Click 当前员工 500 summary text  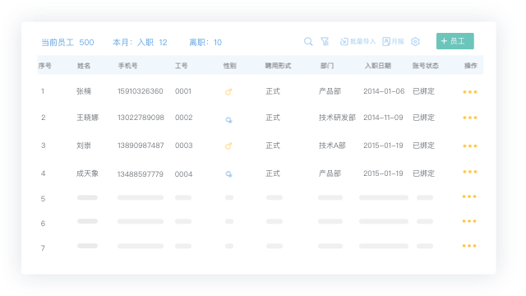(67, 42)
